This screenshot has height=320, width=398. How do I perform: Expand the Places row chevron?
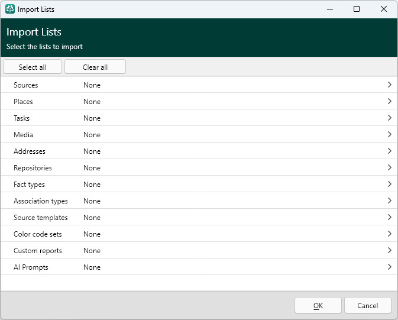[390, 101]
